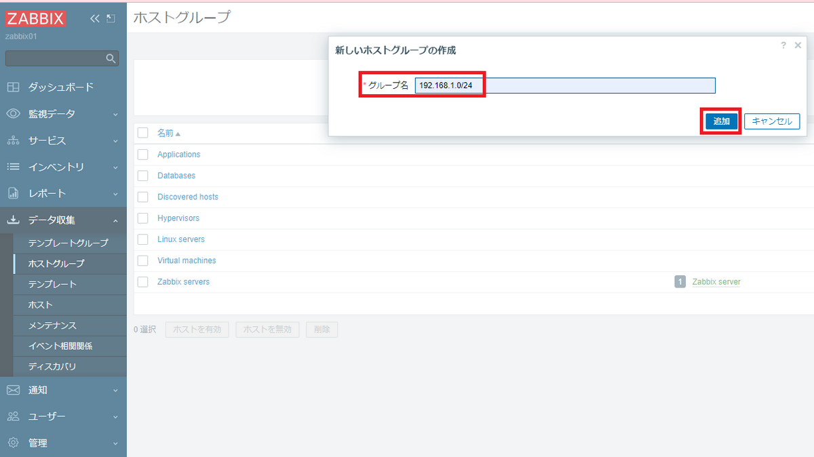Open the Zabbix server host link

[716, 282]
